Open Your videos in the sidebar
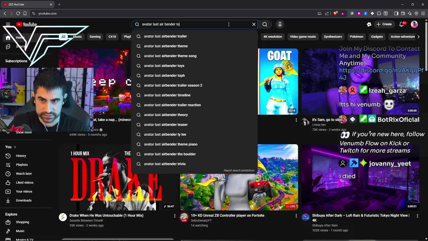 (24, 191)
